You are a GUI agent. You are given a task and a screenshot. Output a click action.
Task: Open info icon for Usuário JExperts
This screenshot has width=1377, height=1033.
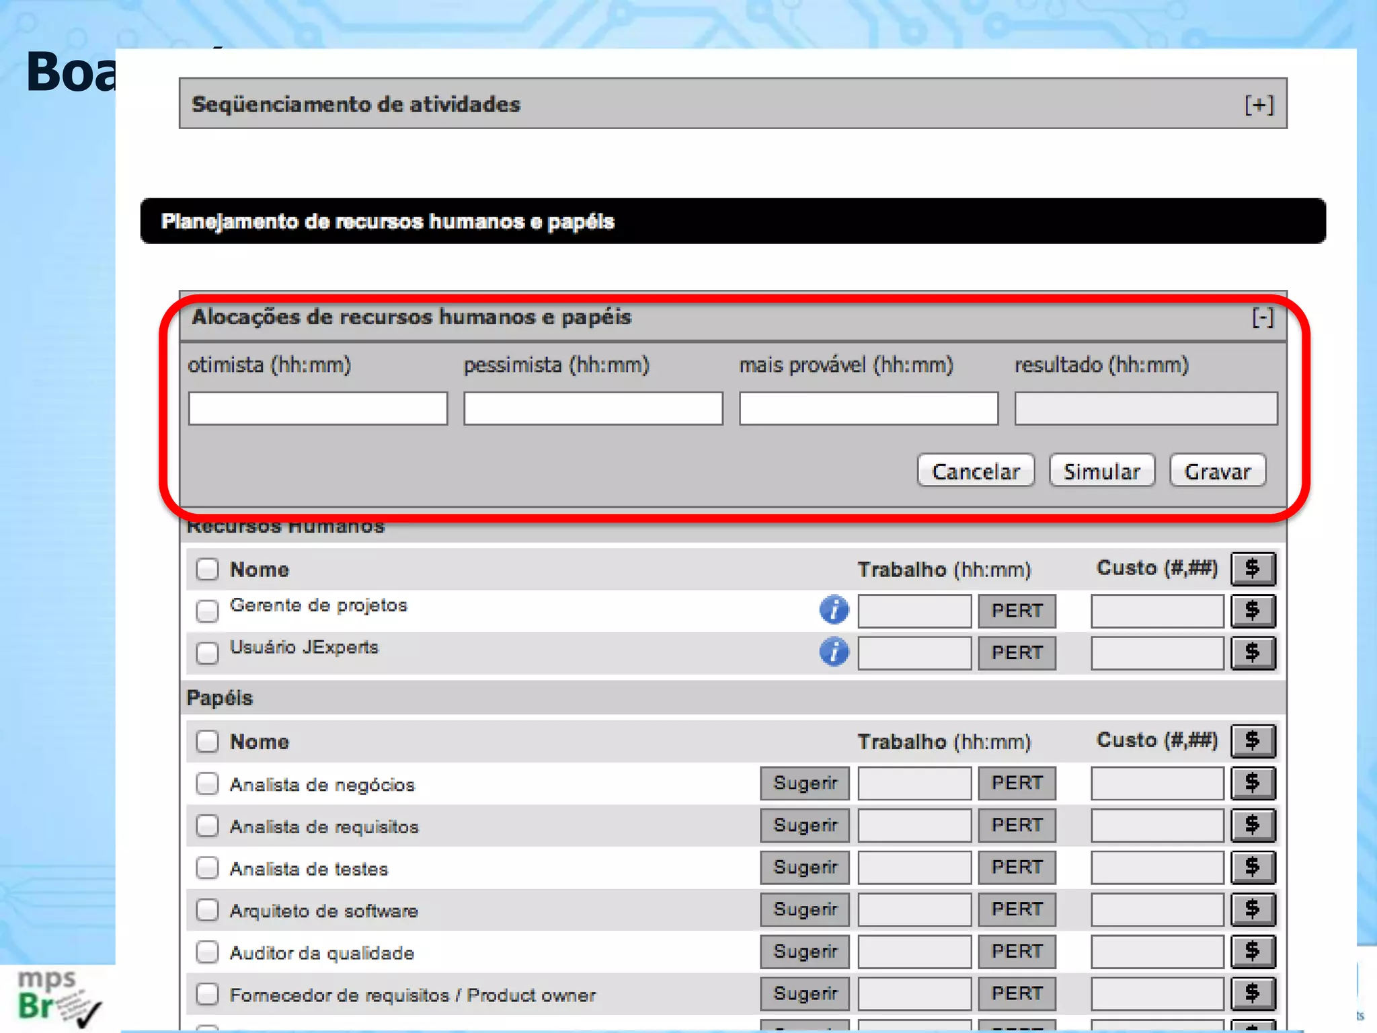834,652
